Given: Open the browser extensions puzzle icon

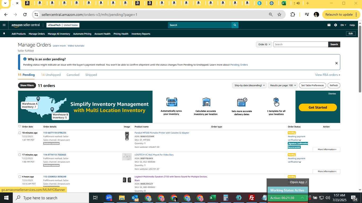Looking at the screenshot, I should coord(293,15).
